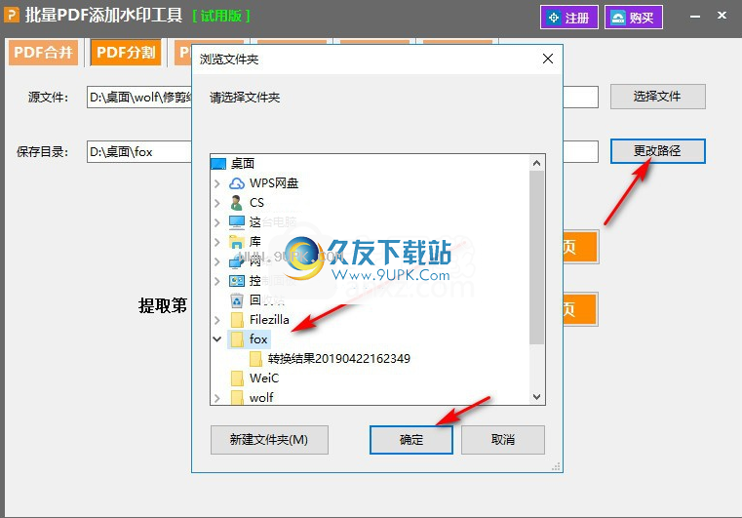Expand the 库 libraries node
Screen dimensions: 742x518
tap(216, 242)
